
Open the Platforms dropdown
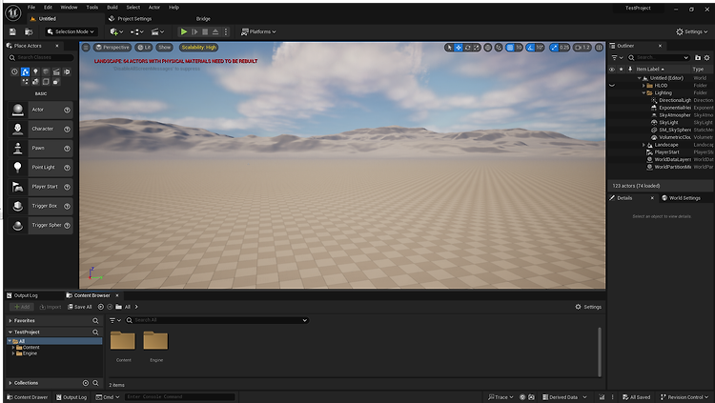pos(258,31)
